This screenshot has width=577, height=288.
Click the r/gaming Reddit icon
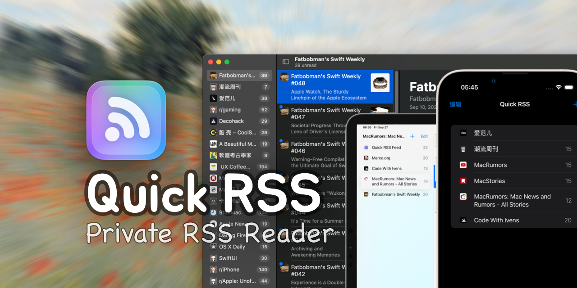click(213, 110)
